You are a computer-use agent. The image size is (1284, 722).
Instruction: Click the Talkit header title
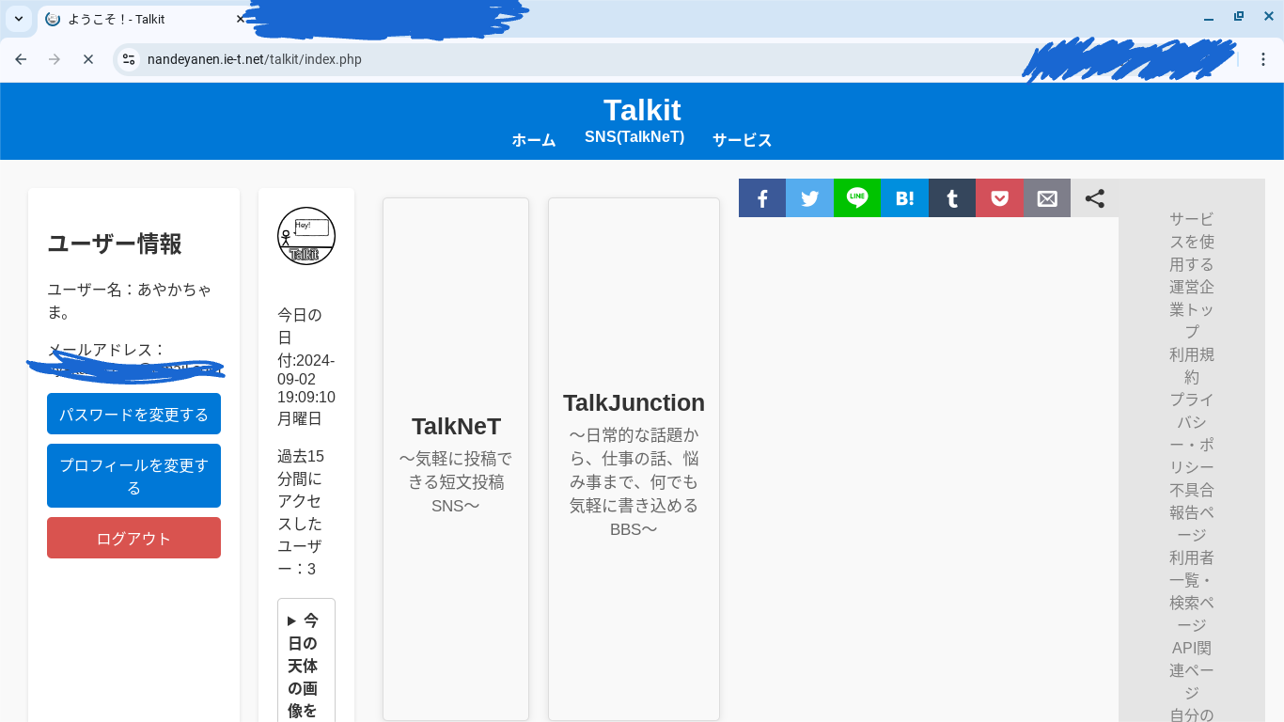642,110
